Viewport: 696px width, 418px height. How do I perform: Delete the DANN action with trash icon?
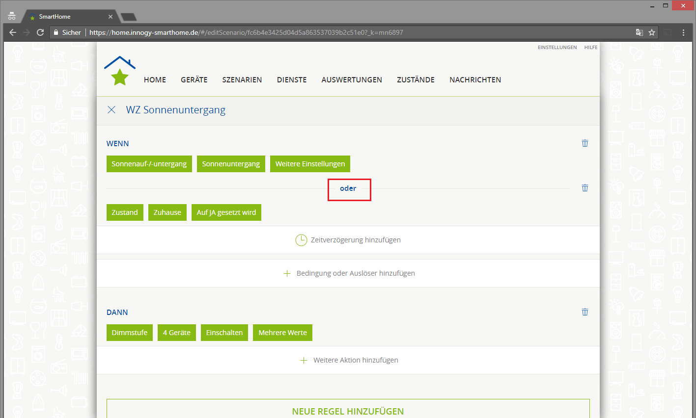click(x=585, y=312)
